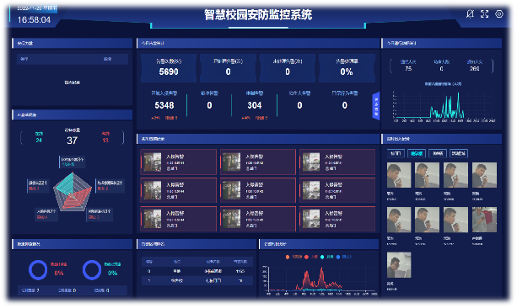Select the table row with value 1125
The width and height of the screenshot is (517, 308).
click(197, 272)
